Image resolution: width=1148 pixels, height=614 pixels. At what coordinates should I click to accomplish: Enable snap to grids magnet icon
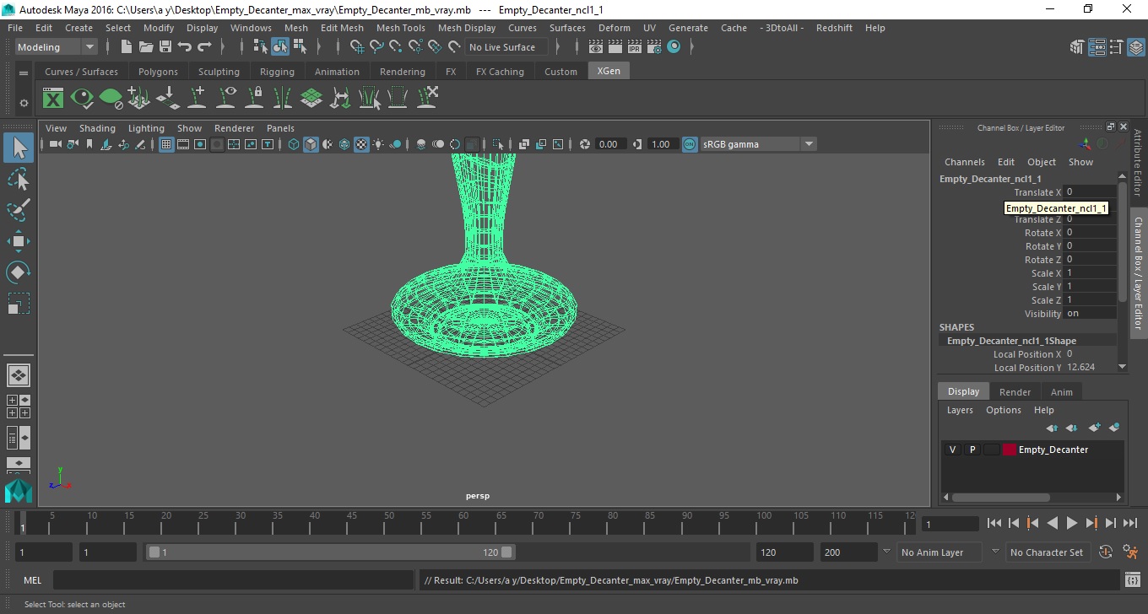357,47
